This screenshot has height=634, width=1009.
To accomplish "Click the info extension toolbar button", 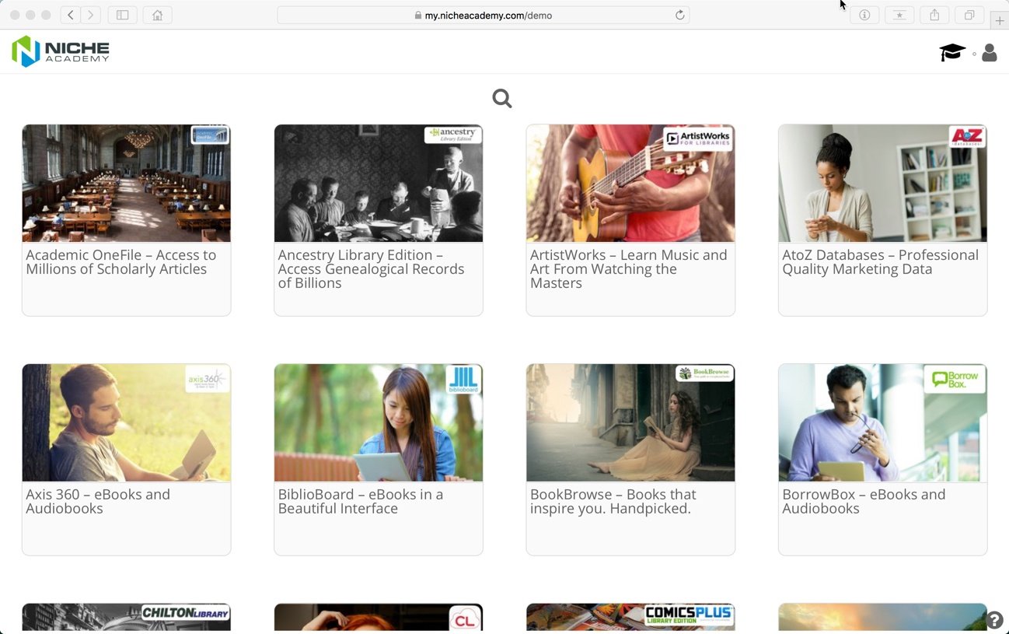I will click(x=864, y=15).
